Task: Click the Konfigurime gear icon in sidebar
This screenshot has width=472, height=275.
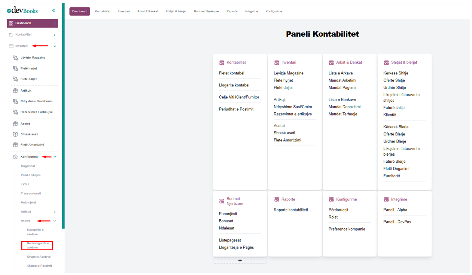Action: pyautogui.click(x=15, y=157)
